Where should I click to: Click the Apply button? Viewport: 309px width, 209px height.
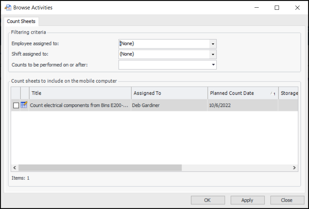pyautogui.click(x=247, y=200)
